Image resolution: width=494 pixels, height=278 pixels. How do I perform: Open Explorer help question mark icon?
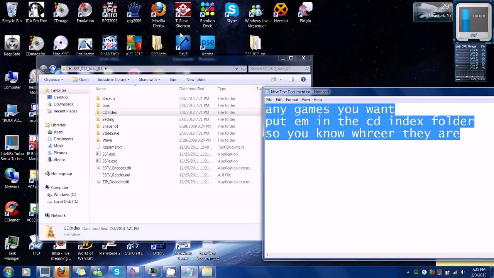pos(303,79)
